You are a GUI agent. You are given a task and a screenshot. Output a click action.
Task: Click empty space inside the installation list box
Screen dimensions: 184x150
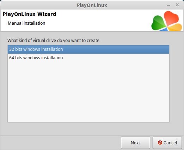click(88, 92)
